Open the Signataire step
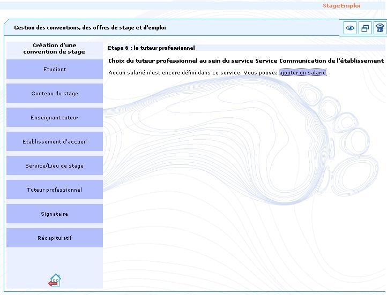 pos(55,214)
